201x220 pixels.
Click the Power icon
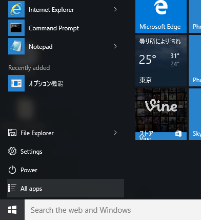12,170
